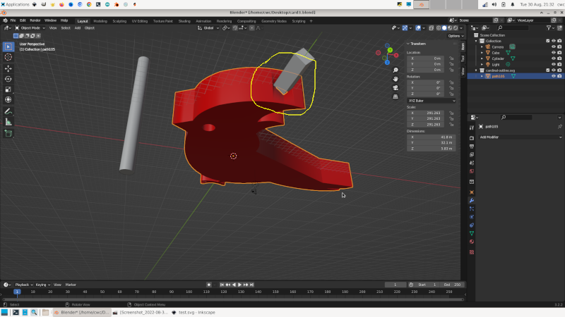Image resolution: width=565 pixels, height=317 pixels.
Task: Lock the X scale value
Action: point(451,113)
